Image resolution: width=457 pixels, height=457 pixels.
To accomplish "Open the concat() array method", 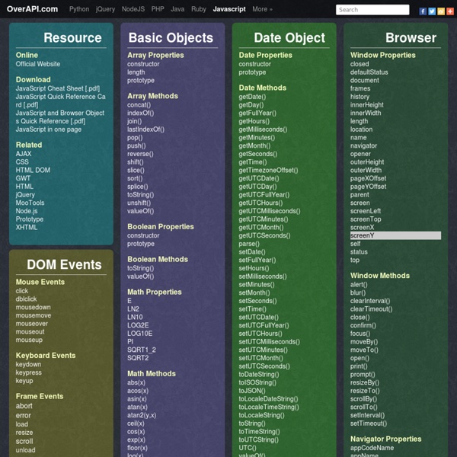I will coord(139,104).
